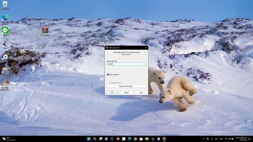253x142 pixels.
Task: Close the Enter password dialog
Action: 146,48
